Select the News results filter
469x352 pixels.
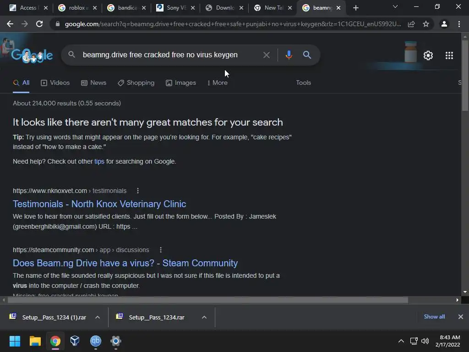[93, 82]
